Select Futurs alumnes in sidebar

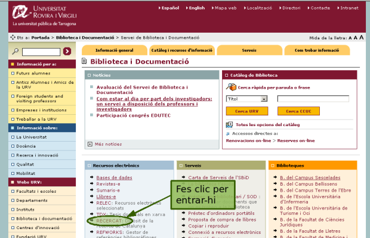pos(42,73)
